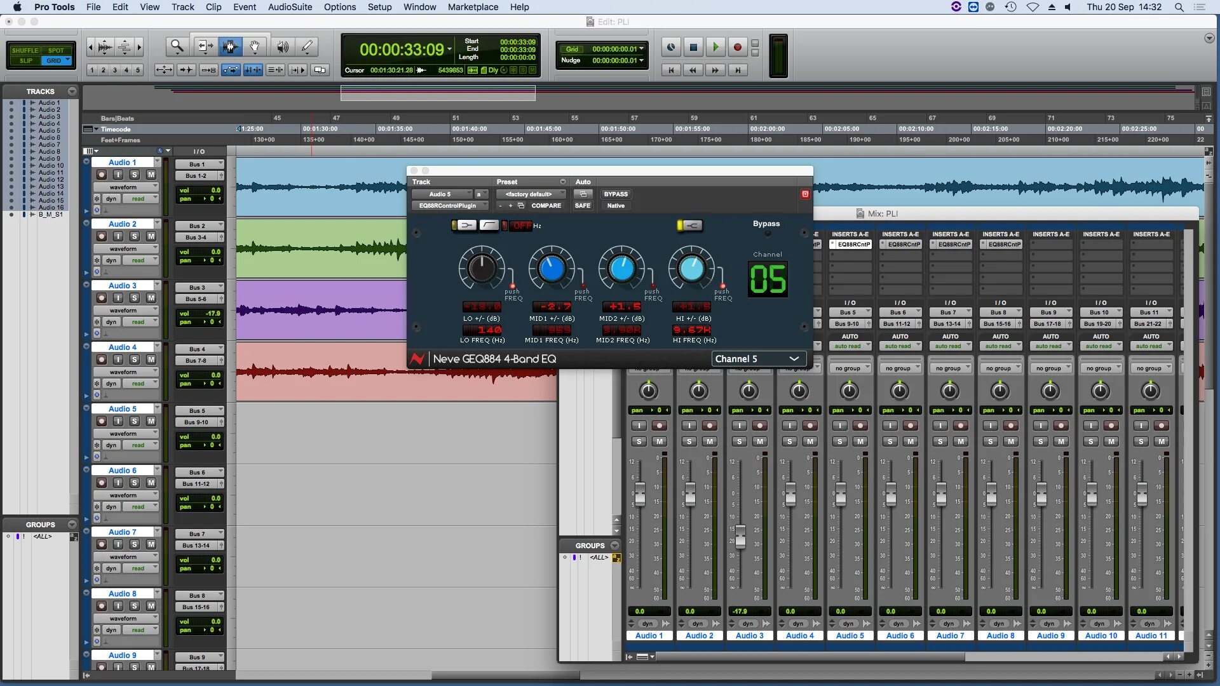
Task: Click Return to Zero transport button
Action: click(x=671, y=70)
